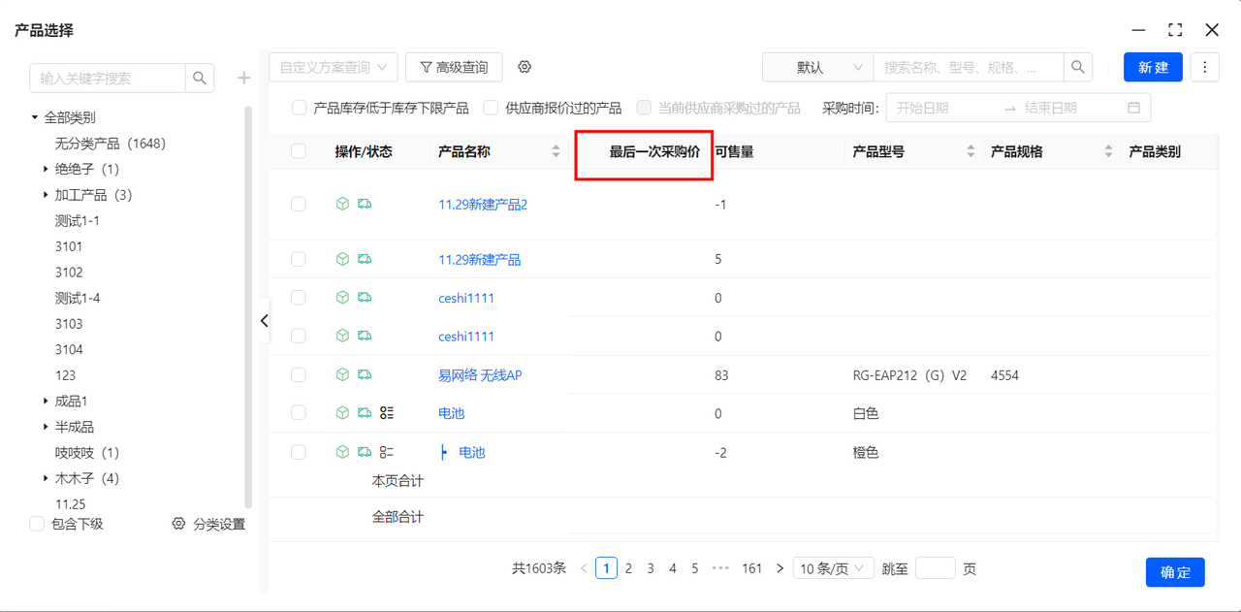Viewport: 1241px width, 612px height.
Task: Click the cube icon in 橙色 电池 row
Action: (342, 451)
